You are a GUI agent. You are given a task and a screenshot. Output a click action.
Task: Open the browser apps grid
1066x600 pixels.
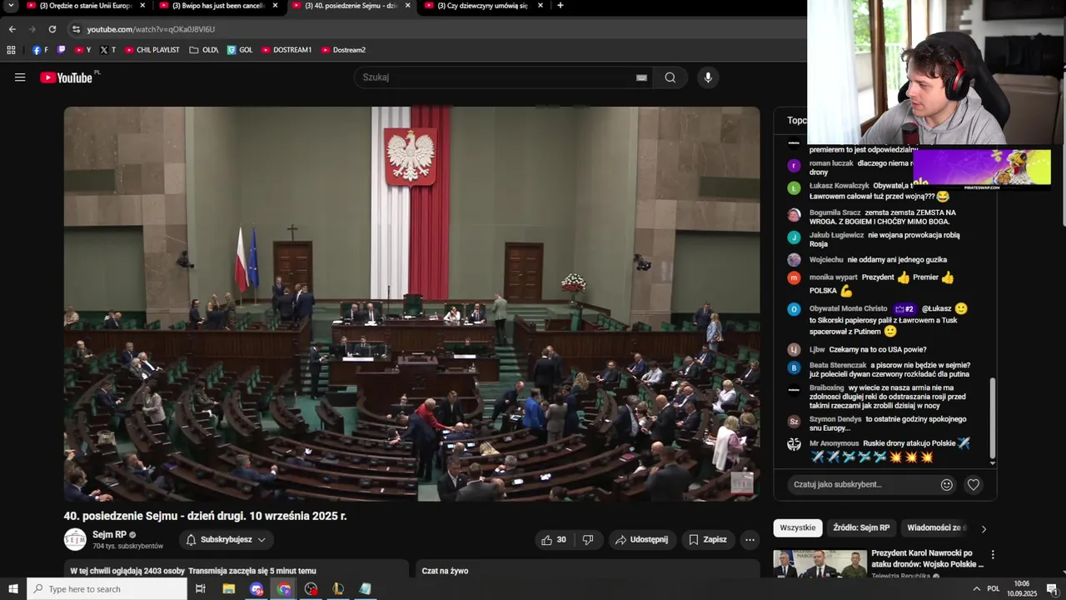(11, 50)
